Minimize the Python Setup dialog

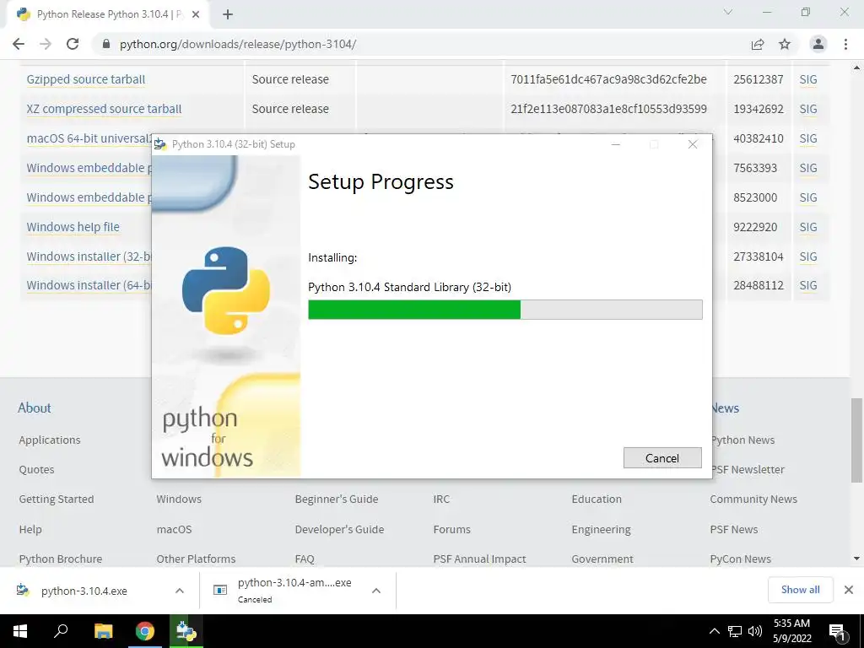tap(616, 144)
